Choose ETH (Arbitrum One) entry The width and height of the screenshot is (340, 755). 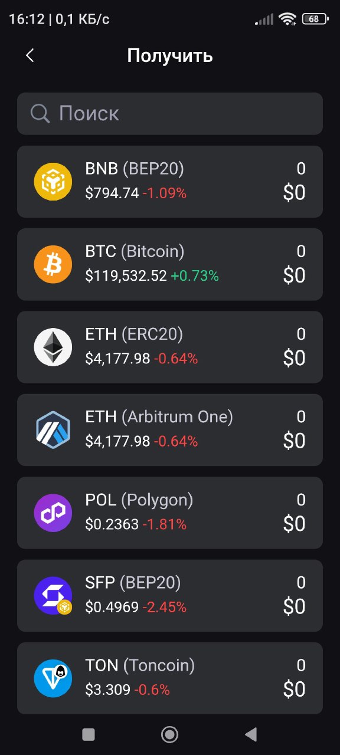point(170,429)
